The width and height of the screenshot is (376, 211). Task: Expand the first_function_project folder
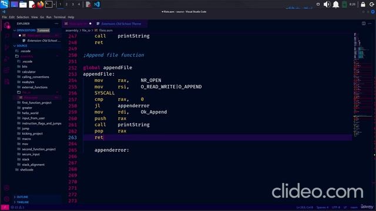pyautogui.click(x=36, y=103)
